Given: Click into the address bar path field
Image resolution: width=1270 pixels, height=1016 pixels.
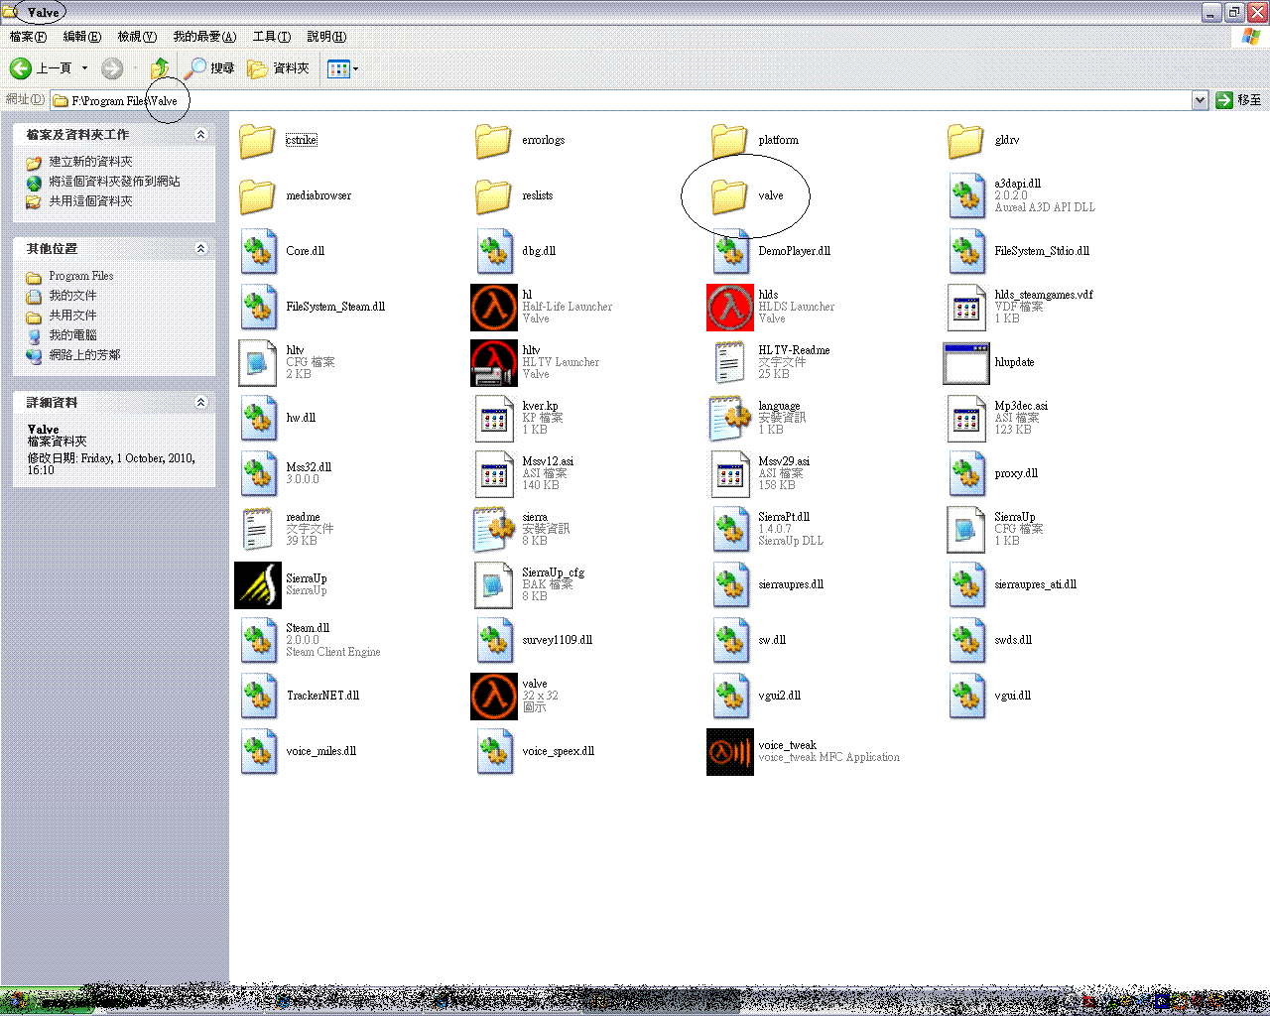Looking at the screenshot, I should pyautogui.click(x=621, y=100).
